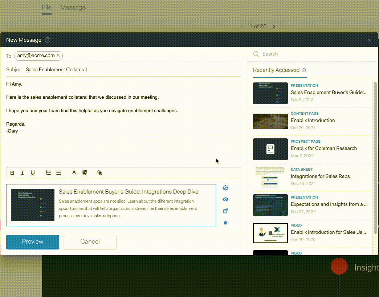Click the 'DATA SHEET' label
This screenshot has height=297, width=379.
coord(301,170)
